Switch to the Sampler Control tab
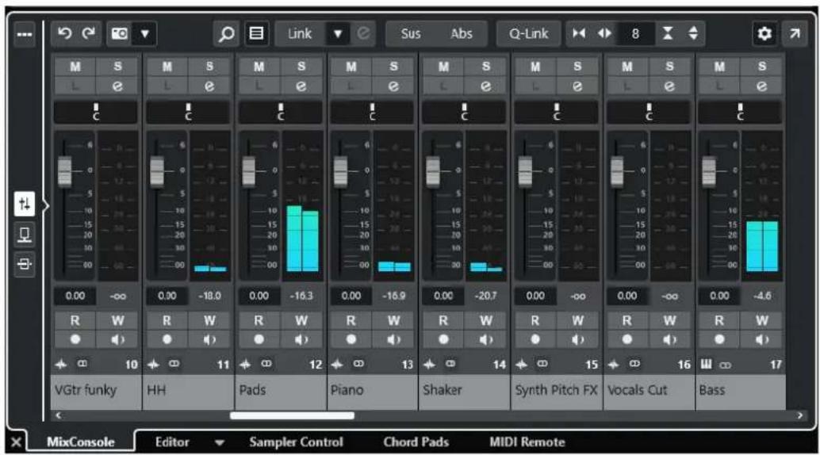 [296, 442]
